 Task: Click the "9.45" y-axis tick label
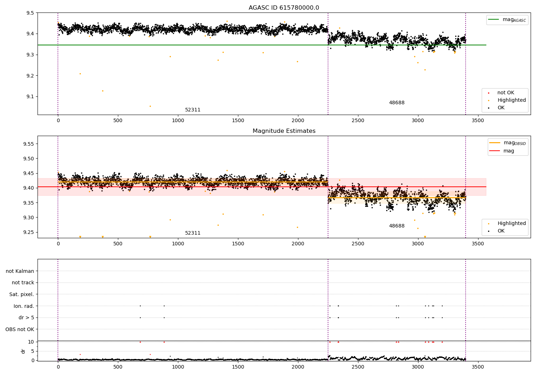click(29, 173)
